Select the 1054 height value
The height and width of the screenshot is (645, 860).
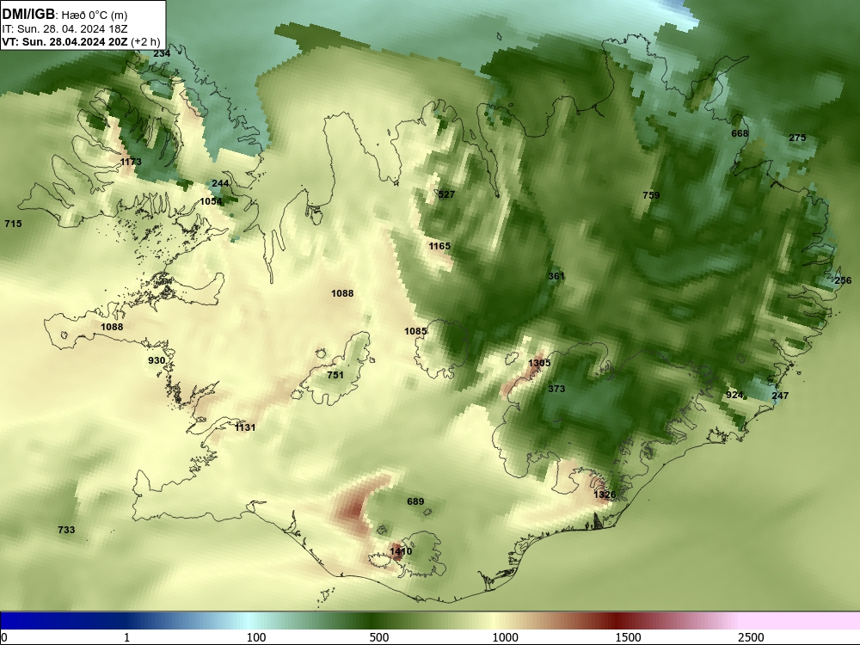(x=211, y=201)
